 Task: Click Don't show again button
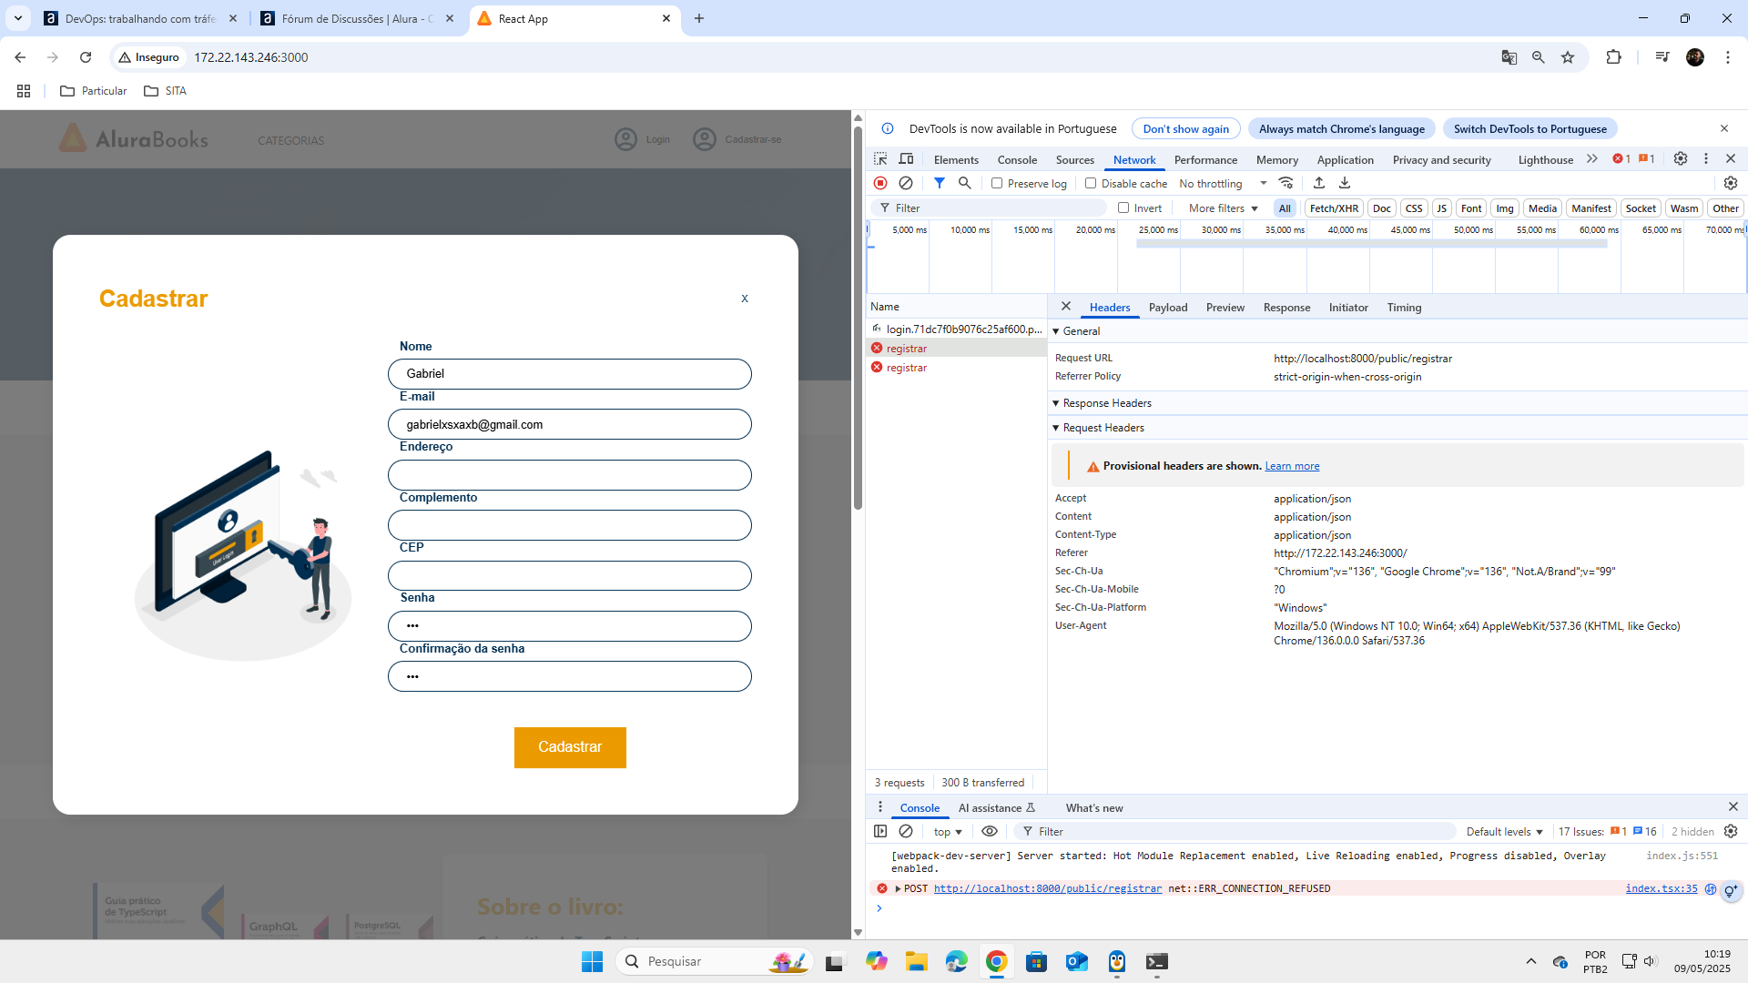click(x=1185, y=129)
